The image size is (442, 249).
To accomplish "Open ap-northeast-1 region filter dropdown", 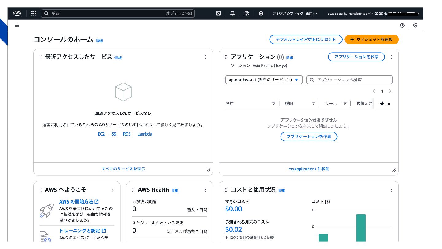I will [264, 80].
